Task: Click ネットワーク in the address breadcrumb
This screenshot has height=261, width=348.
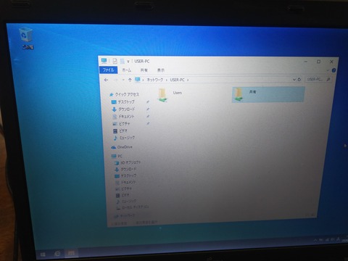Action: [x=155, y=80]
